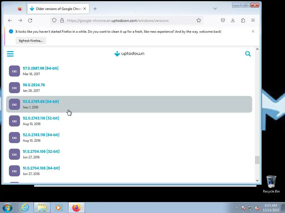Open version 51.0.2704.106 (32-bit) link

[41, 152]
